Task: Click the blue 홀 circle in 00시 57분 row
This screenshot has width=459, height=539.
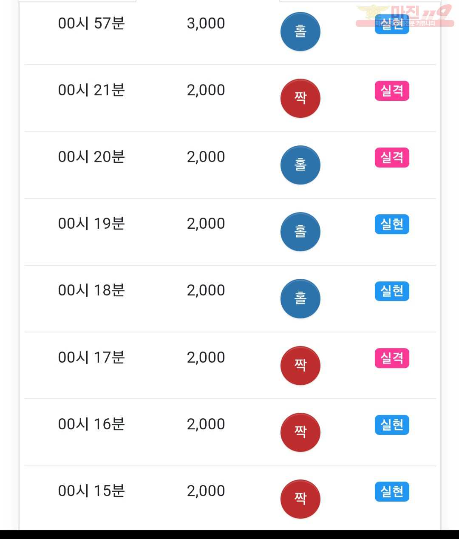Action: click(x=300, y=31)
